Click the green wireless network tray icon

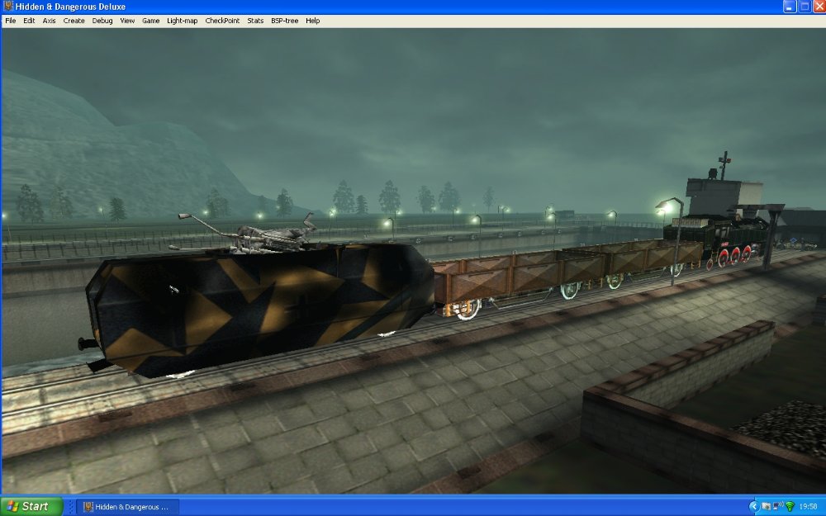[790, 507]
